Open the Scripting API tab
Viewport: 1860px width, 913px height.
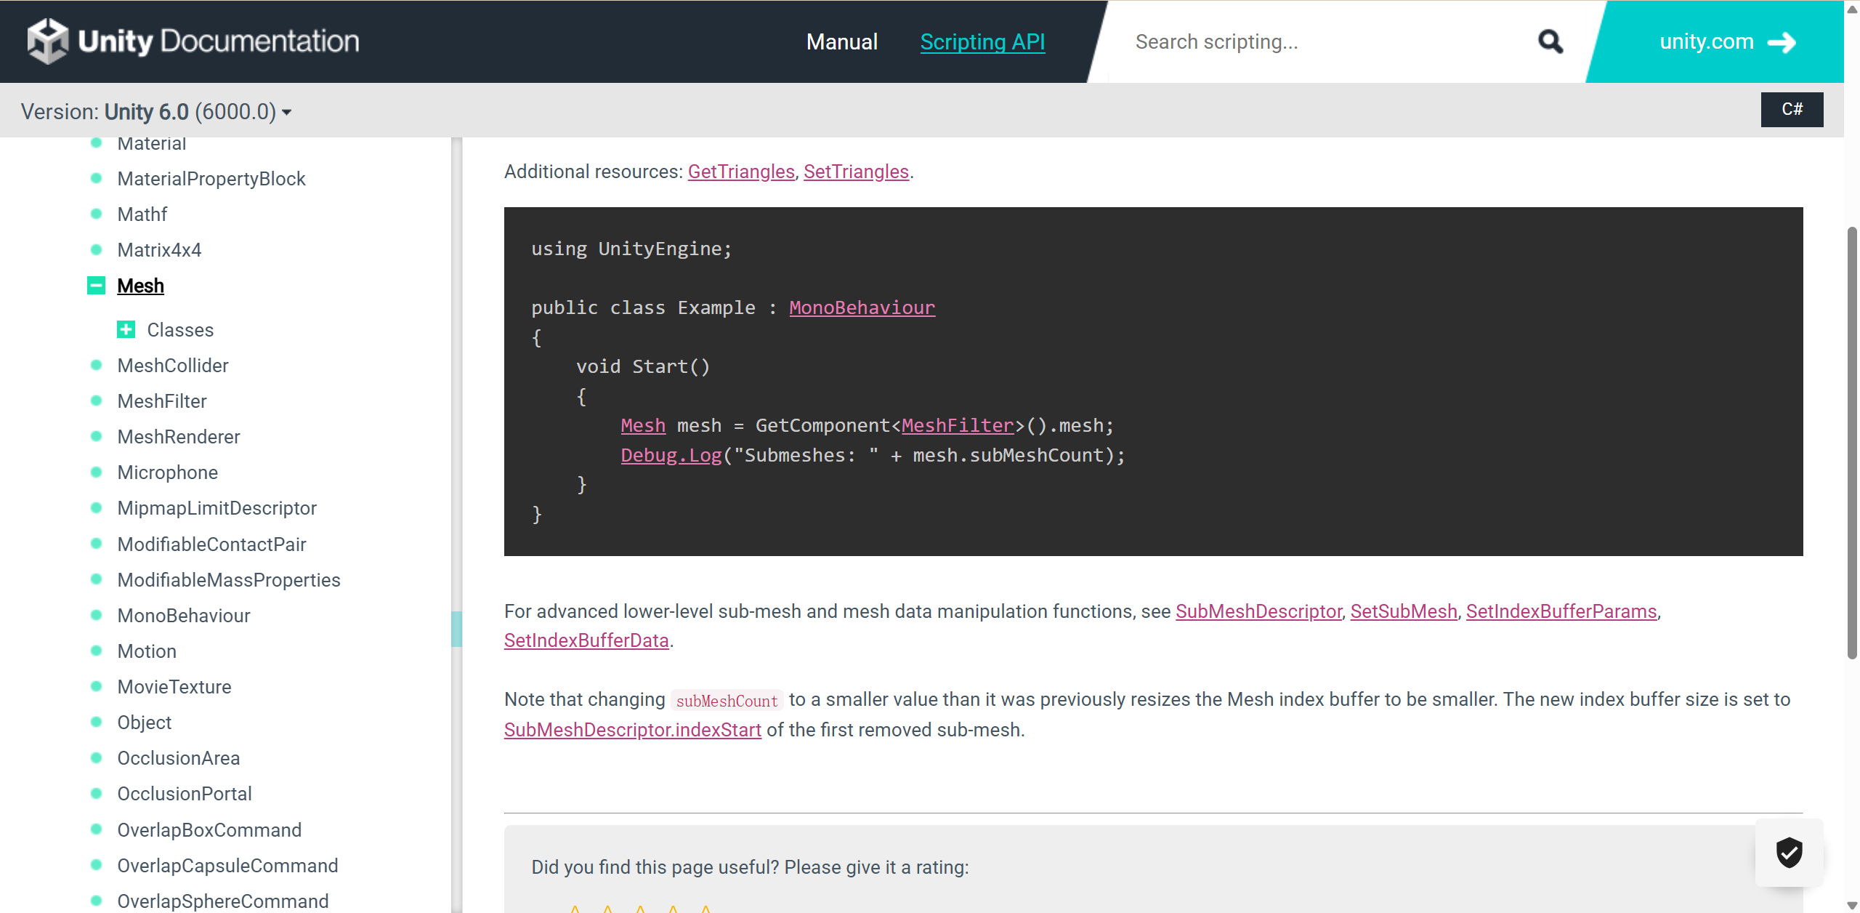point(982,41)
